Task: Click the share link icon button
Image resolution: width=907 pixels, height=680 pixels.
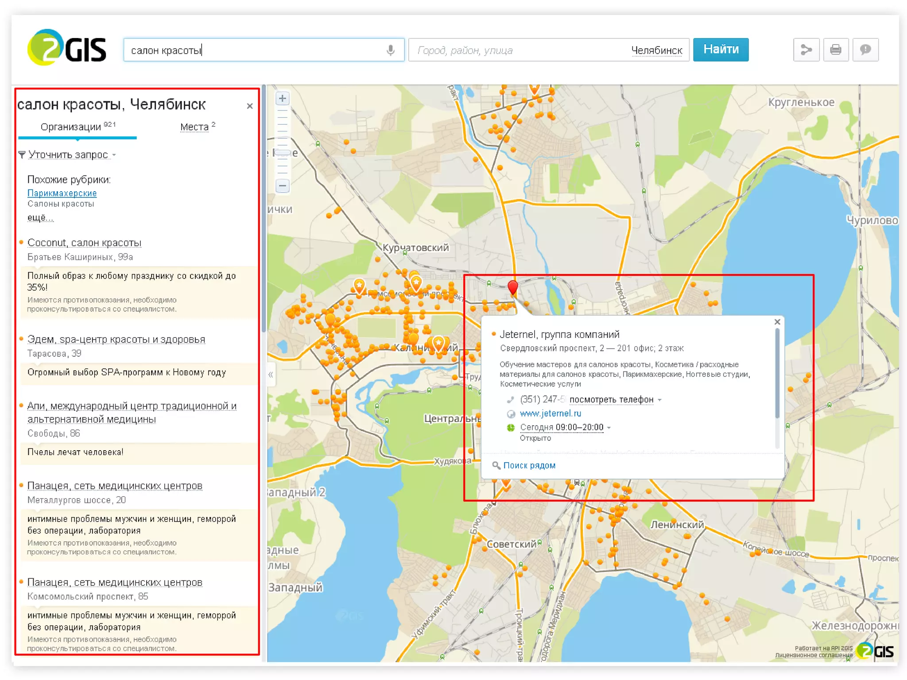Action: [x=806, y=50]
